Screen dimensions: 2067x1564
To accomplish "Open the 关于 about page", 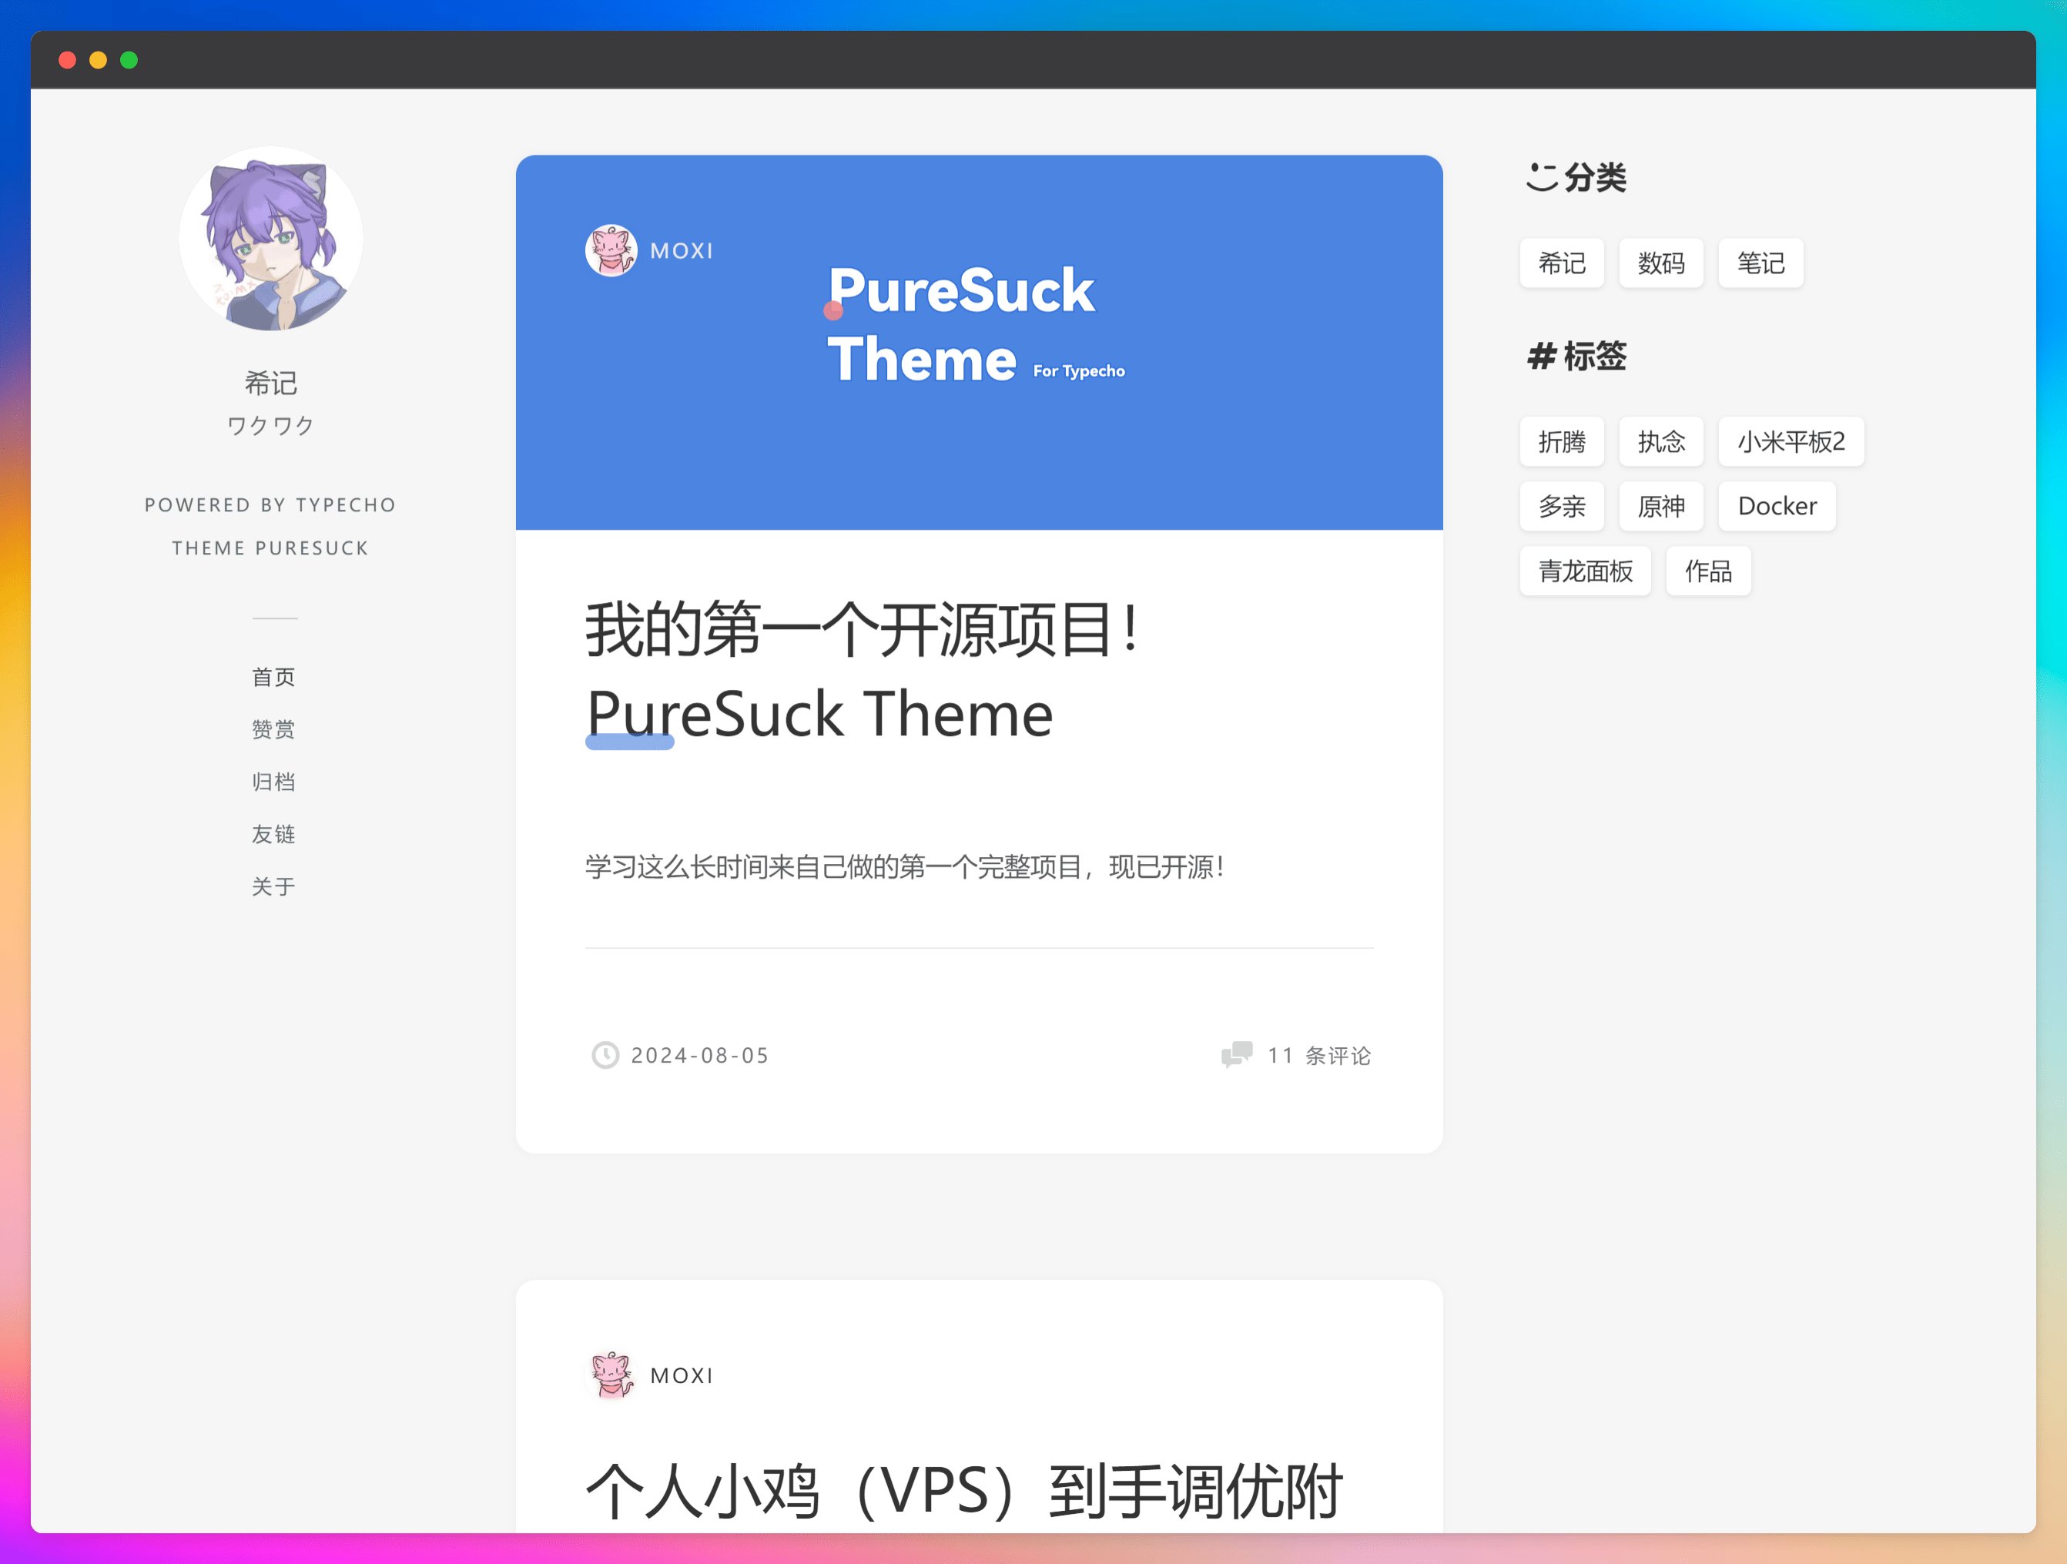I will tap(273, 886).
